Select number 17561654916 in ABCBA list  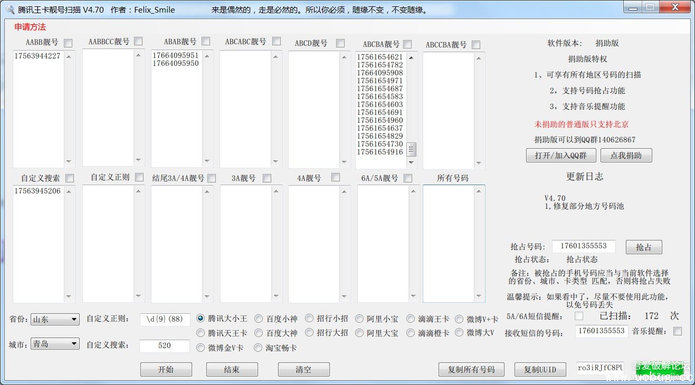tap(380, 152)
